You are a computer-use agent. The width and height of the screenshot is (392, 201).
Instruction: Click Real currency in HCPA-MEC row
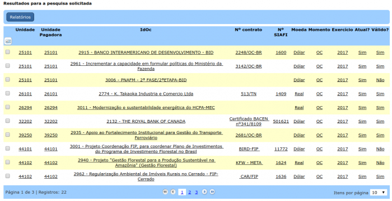coord(299,108)
